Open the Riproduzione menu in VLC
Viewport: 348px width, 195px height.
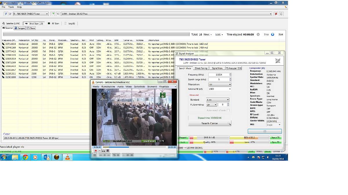click(x=108, y=87)
